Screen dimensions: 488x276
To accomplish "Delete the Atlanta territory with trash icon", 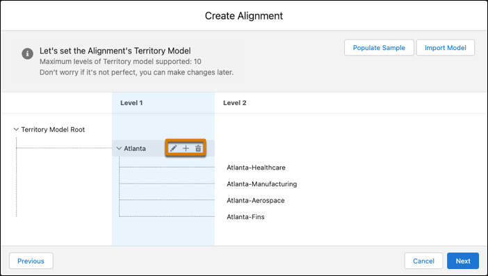I will 198,148.
